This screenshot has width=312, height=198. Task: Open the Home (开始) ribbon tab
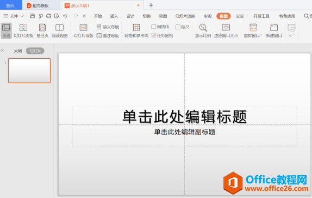pos(98,16)
